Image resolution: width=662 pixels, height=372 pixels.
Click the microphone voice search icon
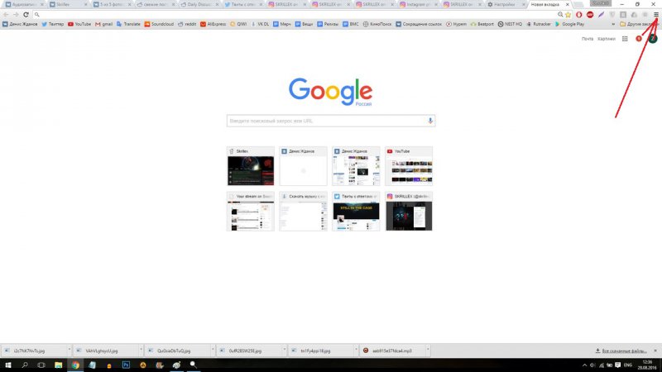pos(430,121)
